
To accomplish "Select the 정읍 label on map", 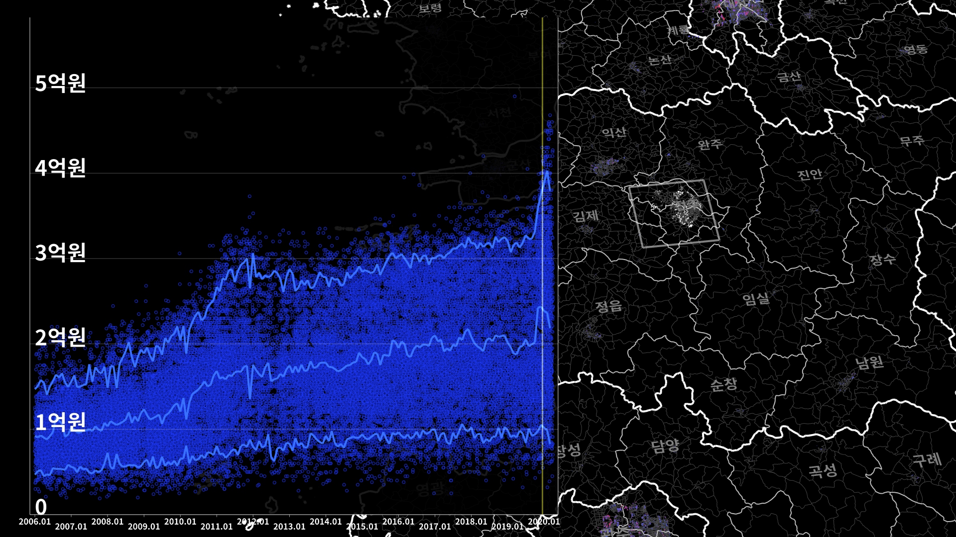I will (608, 306).
